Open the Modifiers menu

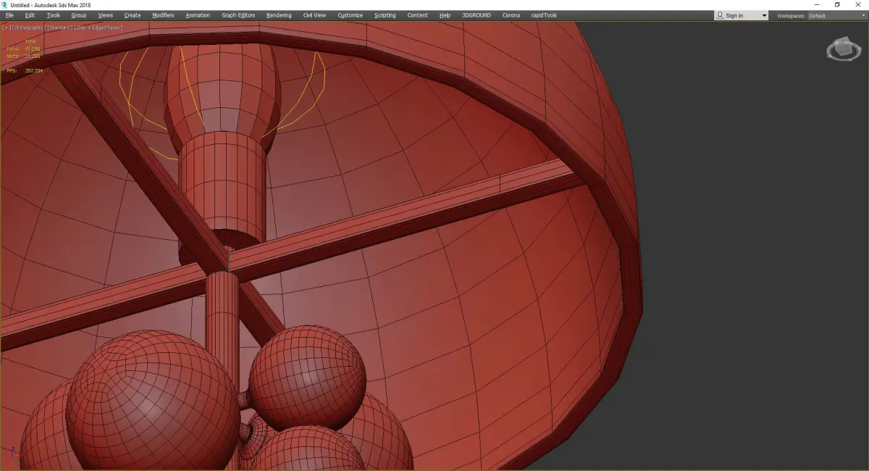click(x=163, y=15)
